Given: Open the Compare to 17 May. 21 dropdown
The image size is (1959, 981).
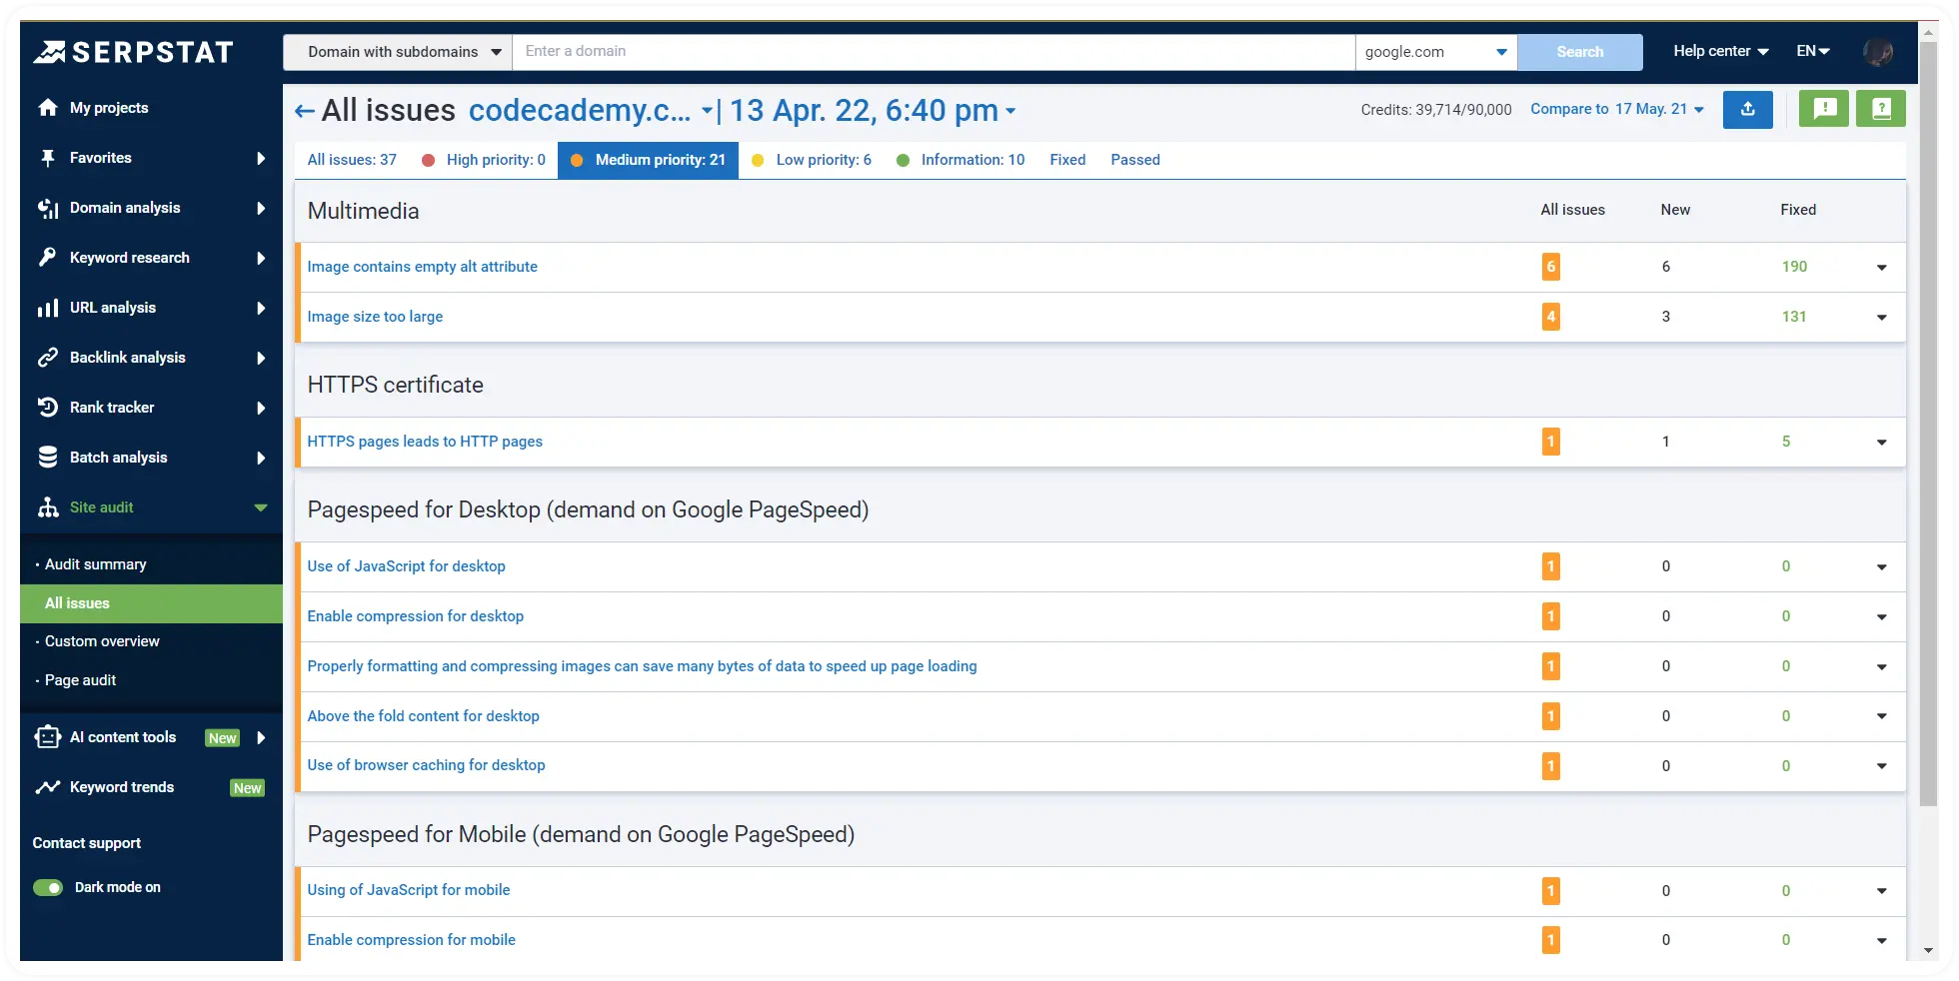Looking at the screenshot, I should (1617, 109).
